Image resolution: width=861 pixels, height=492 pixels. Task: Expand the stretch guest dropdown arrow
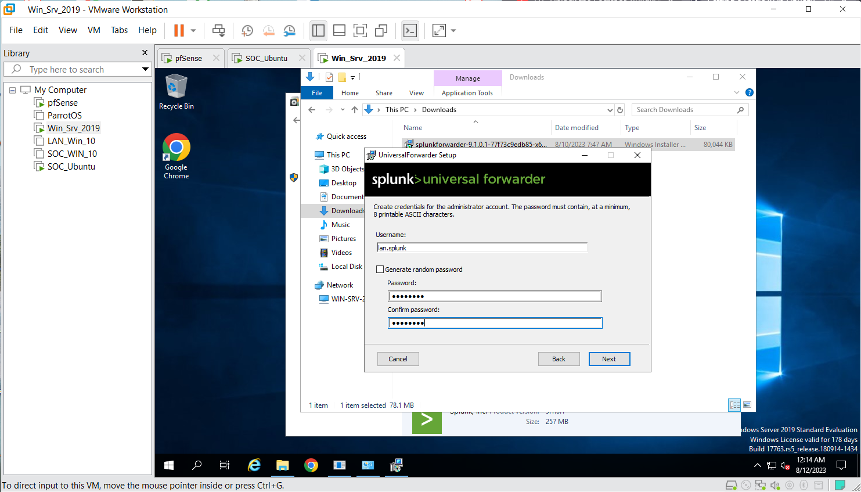pyautogui.click(x=453, y=30)
